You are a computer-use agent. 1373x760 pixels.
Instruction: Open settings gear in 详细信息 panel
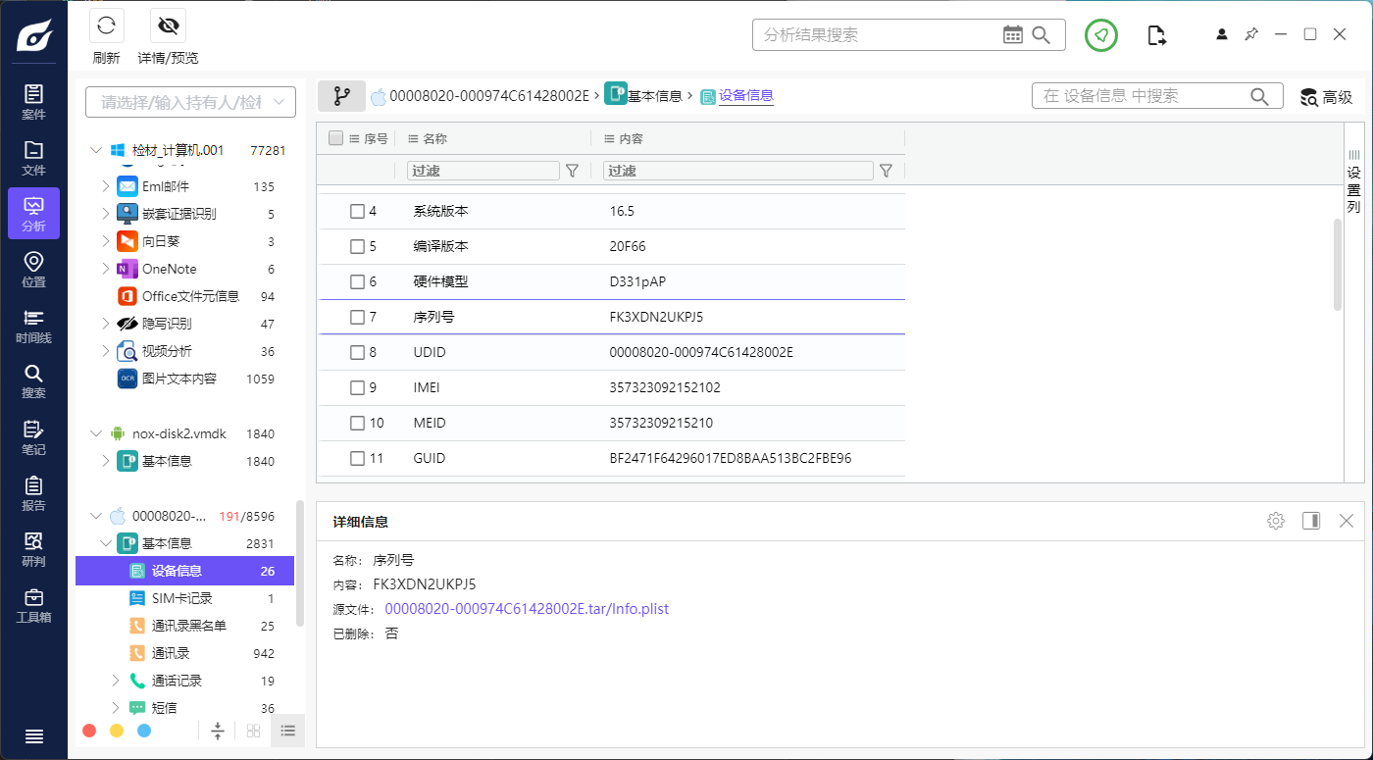[x=1275, y=521]
